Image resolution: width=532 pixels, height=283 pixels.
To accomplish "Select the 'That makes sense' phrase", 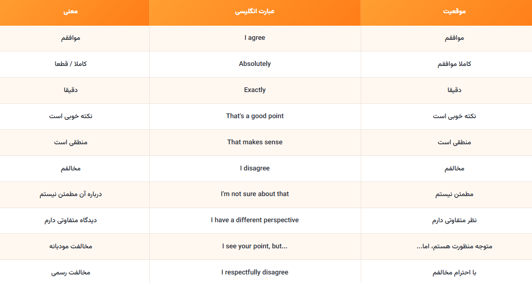I will pyautogui.click(x=255, y=142).
